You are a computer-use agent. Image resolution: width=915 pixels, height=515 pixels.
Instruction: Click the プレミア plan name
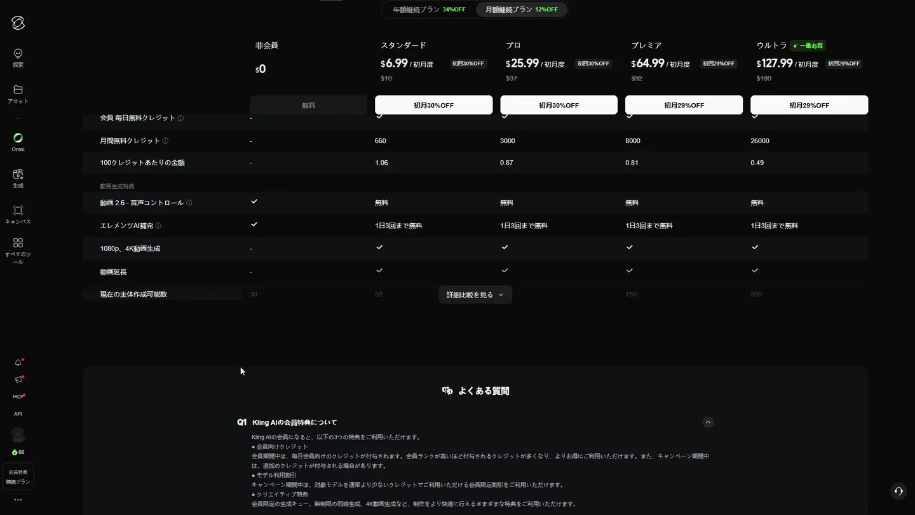pos(646,46)
